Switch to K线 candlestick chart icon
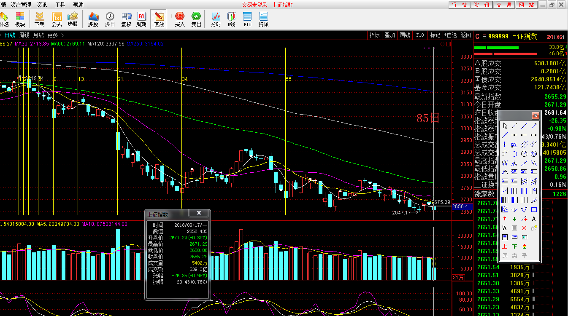This screenshot has height=316, width=568. pyautogui.click(x=231, y=19)
